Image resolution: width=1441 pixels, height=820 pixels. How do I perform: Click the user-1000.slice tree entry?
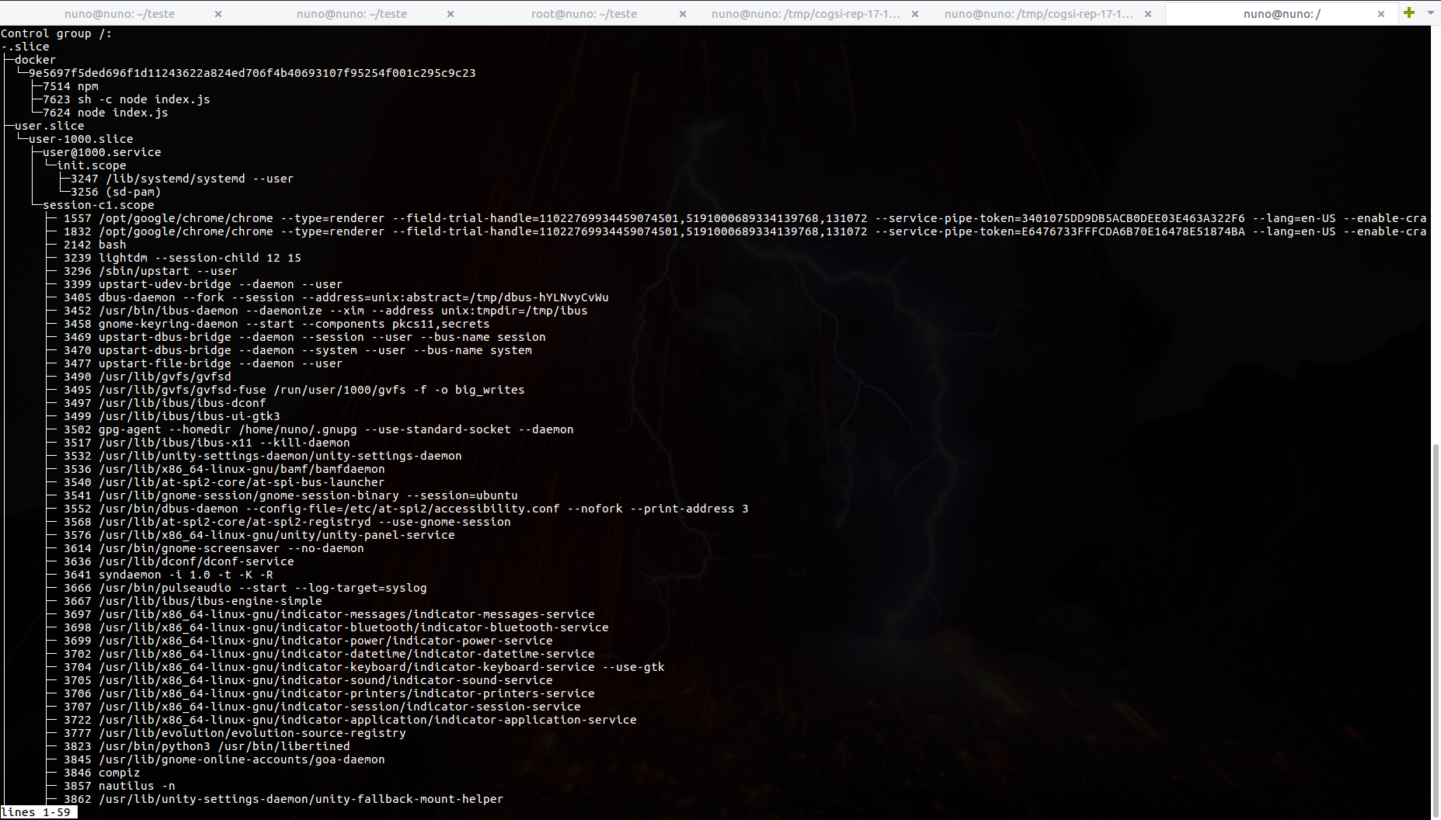click(81, 139)
